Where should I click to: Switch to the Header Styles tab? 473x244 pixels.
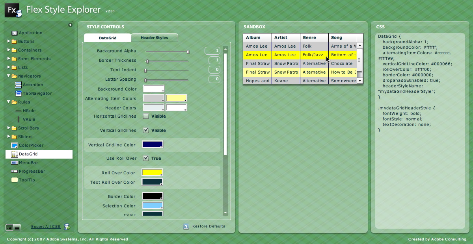coord(154,38)
